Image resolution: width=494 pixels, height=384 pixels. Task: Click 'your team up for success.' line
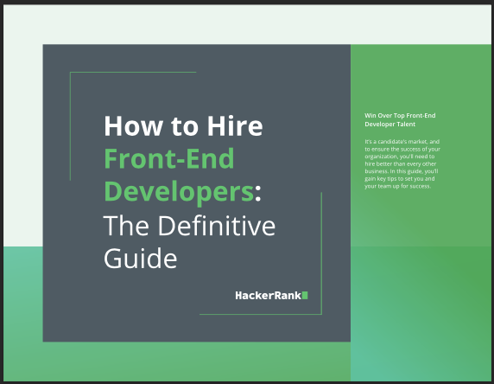pos(397,186)
